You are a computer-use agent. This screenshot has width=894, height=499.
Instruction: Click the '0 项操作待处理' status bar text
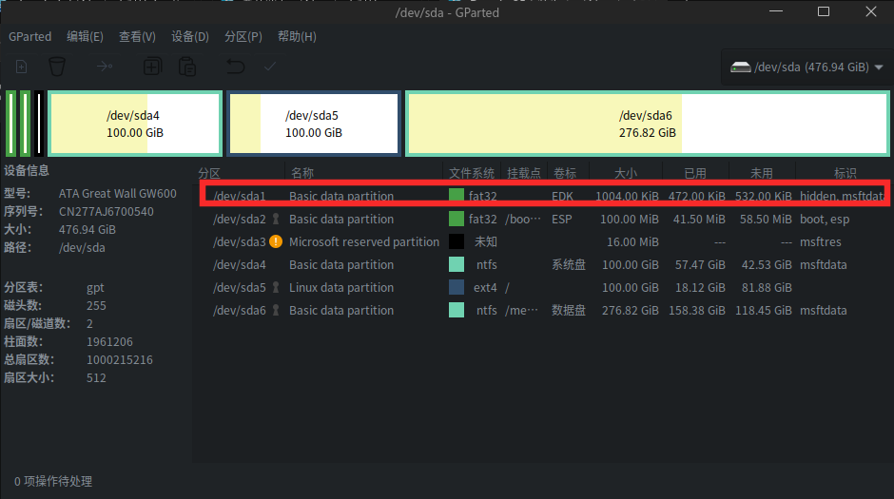tap(53, 481)
